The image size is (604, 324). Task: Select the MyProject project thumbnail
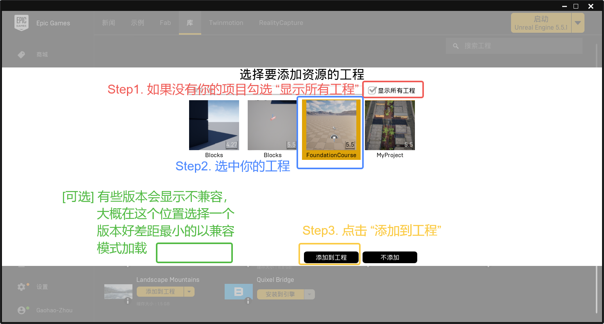point(390,125)
